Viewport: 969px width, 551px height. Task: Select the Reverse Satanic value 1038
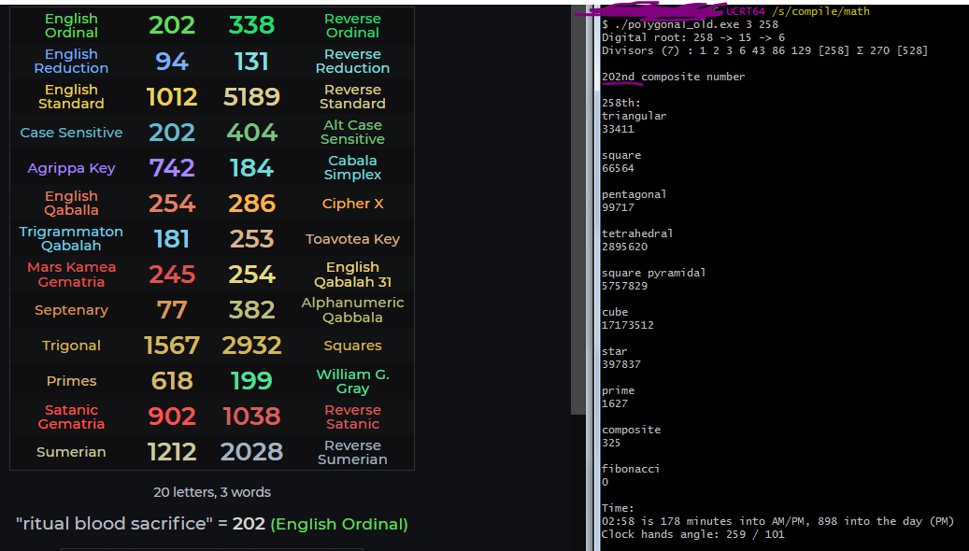tap(251, 417)
